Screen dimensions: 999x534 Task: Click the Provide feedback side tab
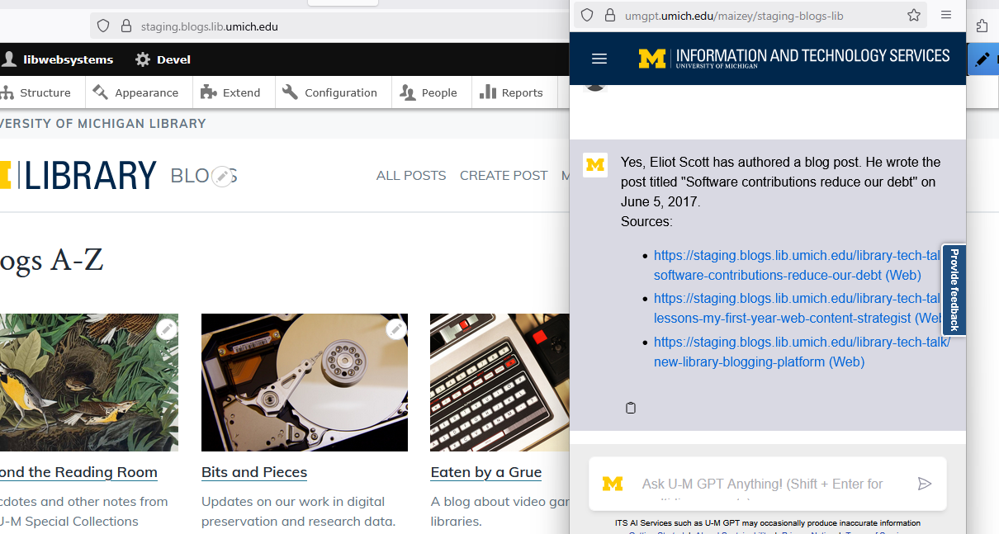point(954,290)
